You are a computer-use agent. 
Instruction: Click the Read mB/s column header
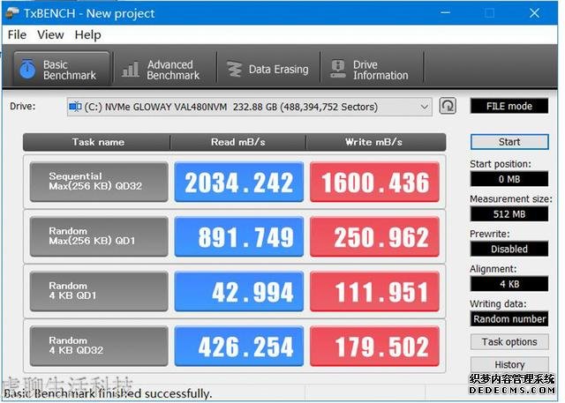click(237, 142)
